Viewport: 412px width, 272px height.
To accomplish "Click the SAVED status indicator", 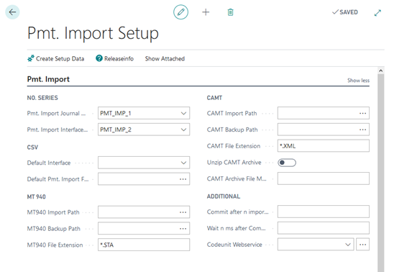I will [x=345, y=12].
